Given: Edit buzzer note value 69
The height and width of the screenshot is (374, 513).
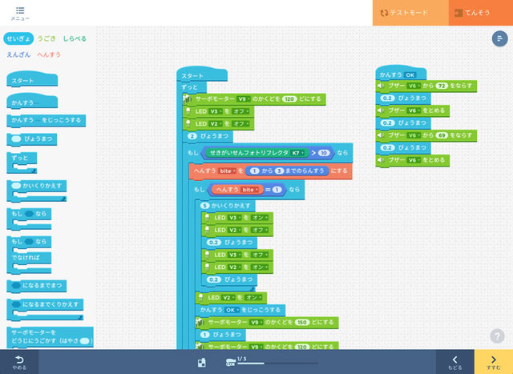Looking at the screenshot, I should pyautogui.click(x=442, y=135).
